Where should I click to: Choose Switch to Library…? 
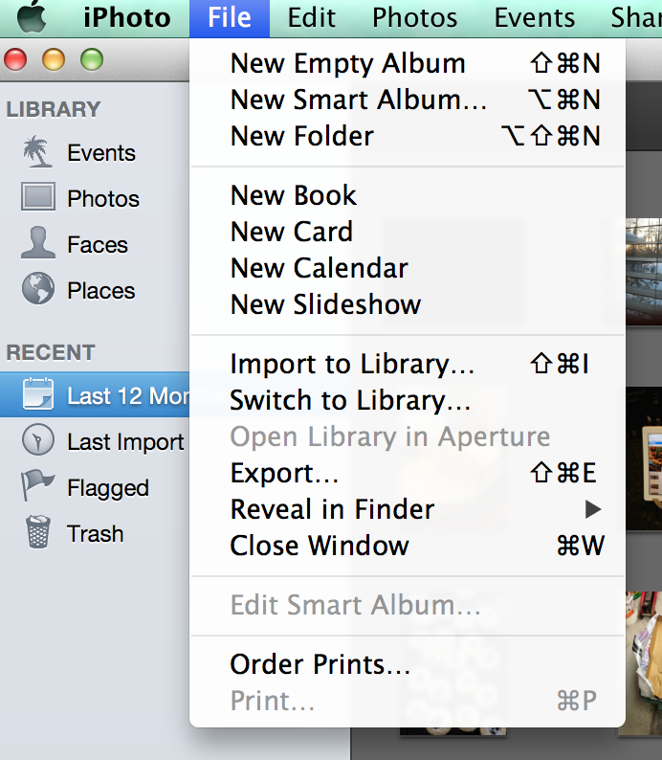(x=408, y=400)
